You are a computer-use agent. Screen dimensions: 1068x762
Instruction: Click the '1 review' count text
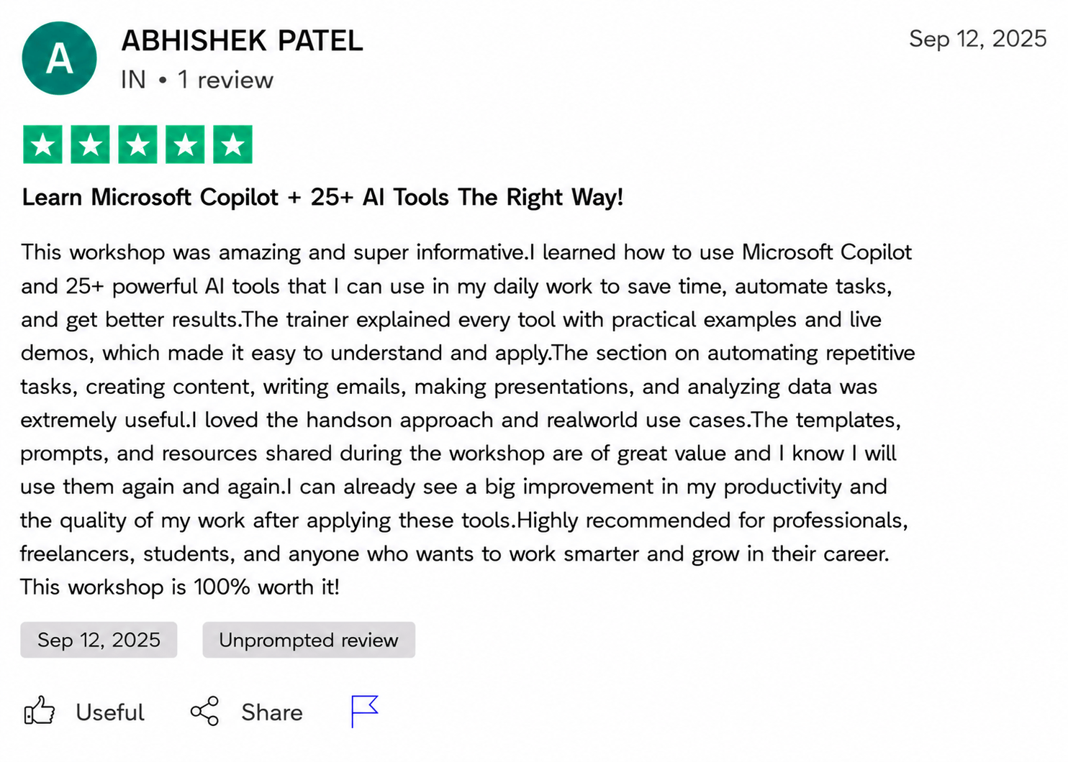(x=225, y=80)
